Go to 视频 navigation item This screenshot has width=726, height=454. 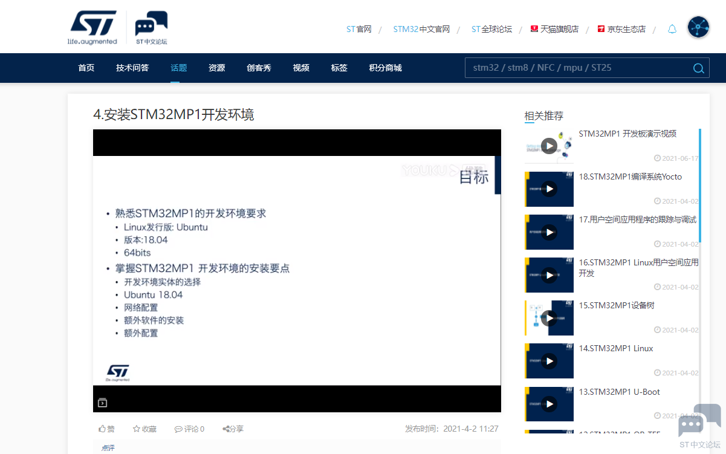[x=301, y=68]
